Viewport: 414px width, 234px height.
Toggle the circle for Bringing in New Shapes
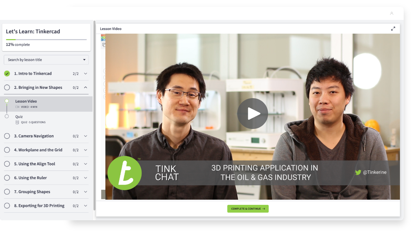(7, 87)
